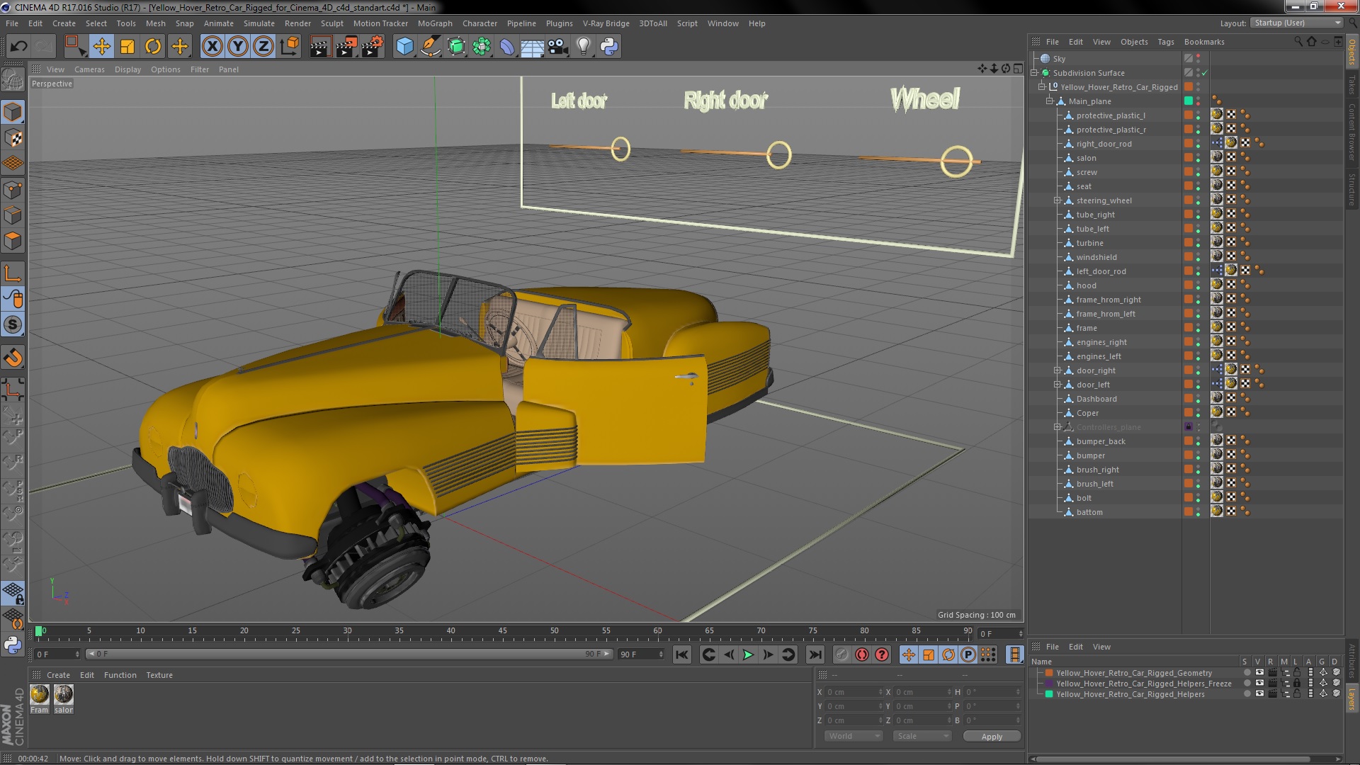Click the coordinate system toggle icon

290,47
